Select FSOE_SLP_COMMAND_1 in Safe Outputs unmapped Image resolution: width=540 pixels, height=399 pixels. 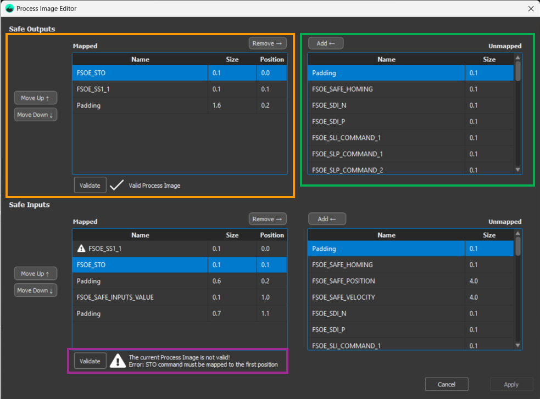[346, 154]
